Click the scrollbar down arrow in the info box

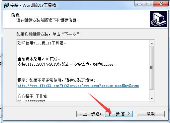pyautogui.click(x=152, y=98)
